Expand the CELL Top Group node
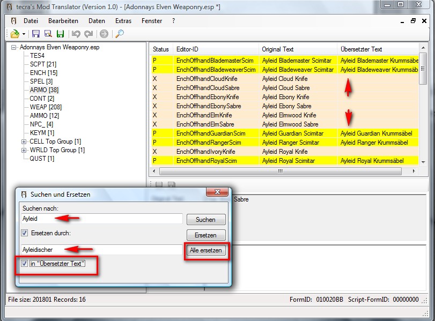The image size is (435, 321). pos(24,141)
